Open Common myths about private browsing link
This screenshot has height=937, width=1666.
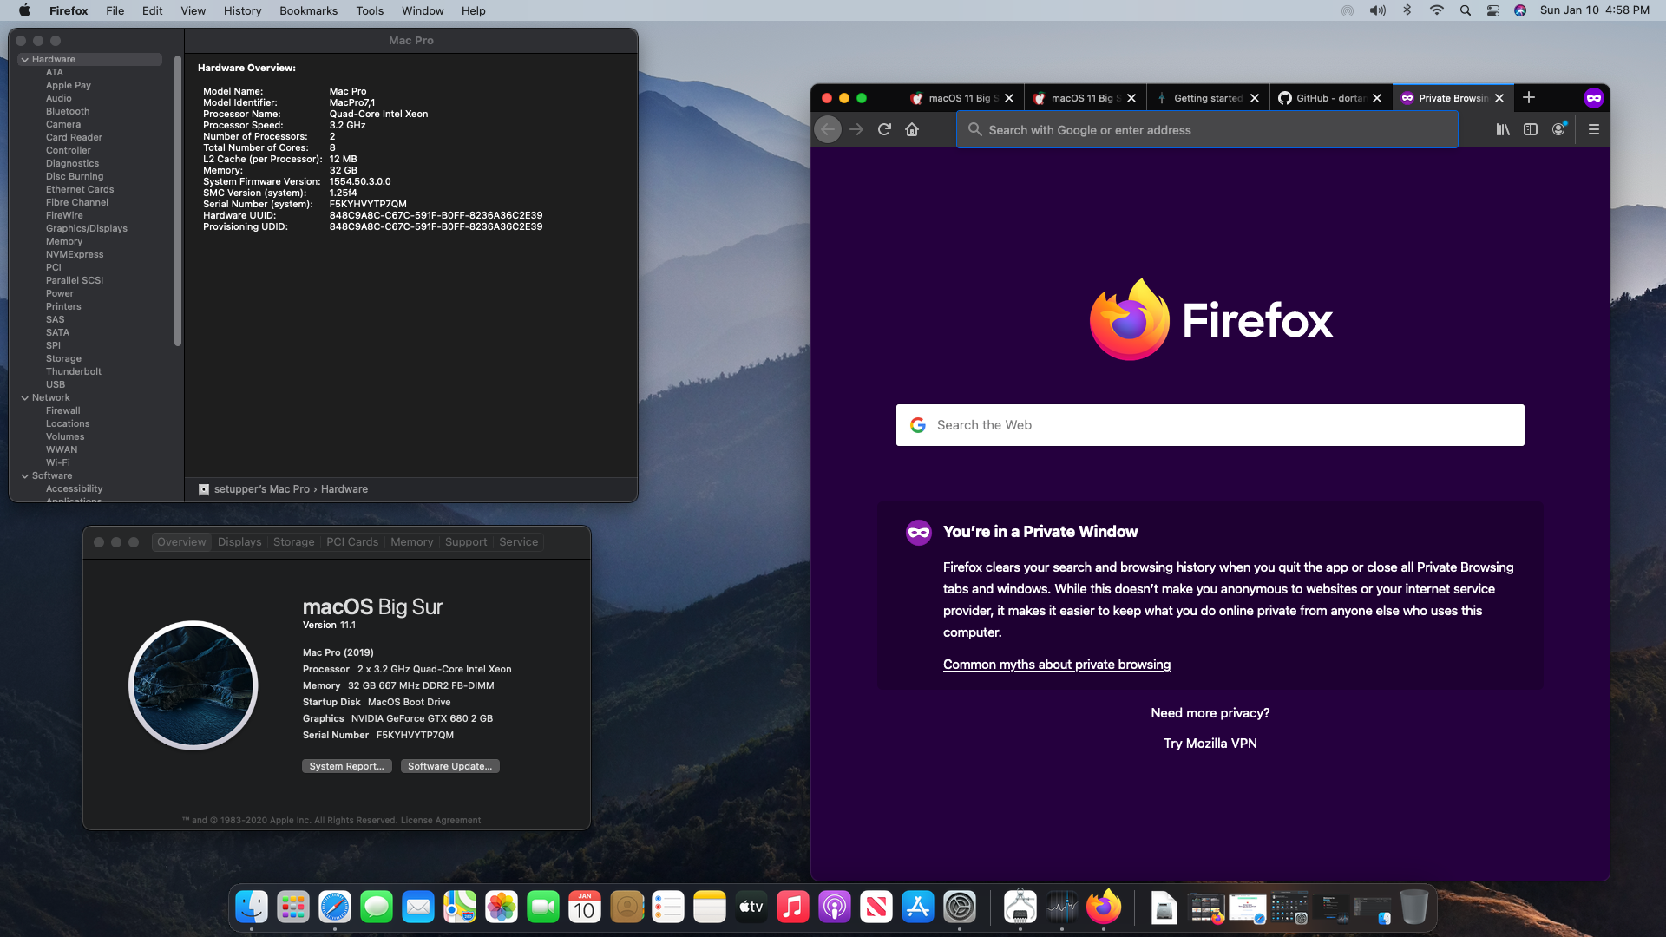1056,665
